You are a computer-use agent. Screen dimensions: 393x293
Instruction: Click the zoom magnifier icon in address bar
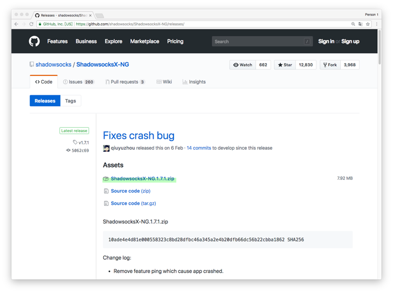coord(353,24)
